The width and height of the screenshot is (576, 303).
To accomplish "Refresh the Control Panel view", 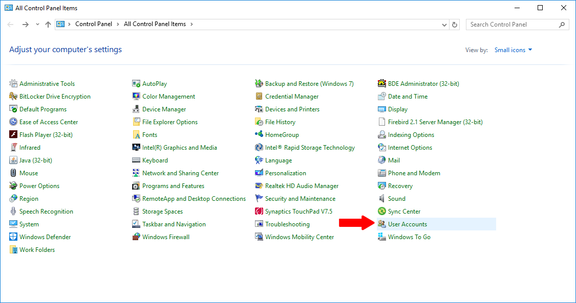I will pyautogui.click(x=455, y=25).
